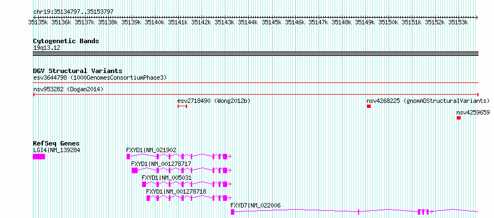
Task: Click the LGI4|NM_139284 gene label
Action: [x=57, y=150]
